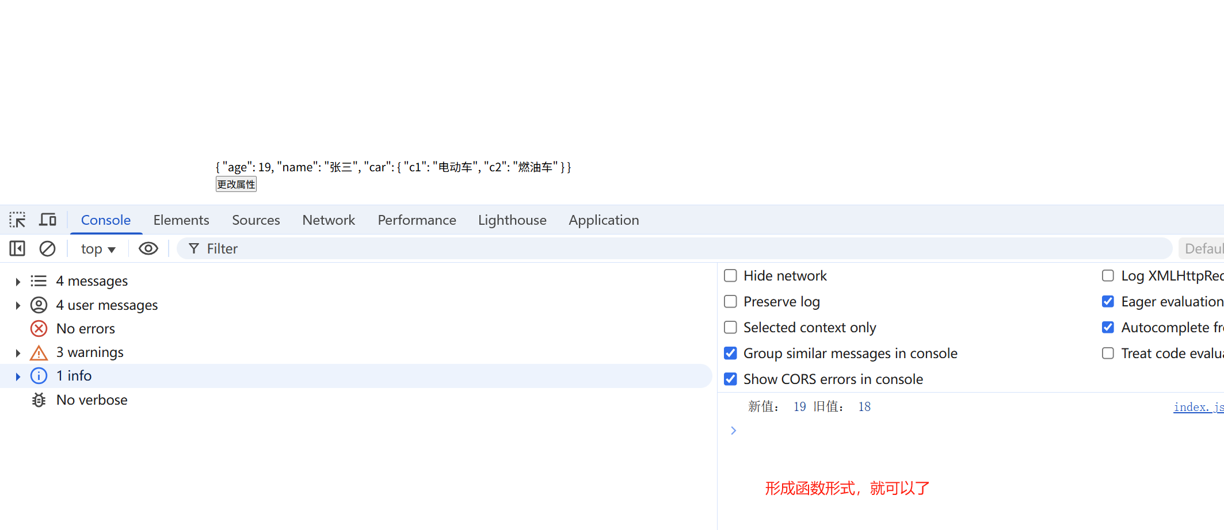Select the 3 warnings triangle icon
Image resolution: width=1224 pixels, height=530 pixels.
39,352
